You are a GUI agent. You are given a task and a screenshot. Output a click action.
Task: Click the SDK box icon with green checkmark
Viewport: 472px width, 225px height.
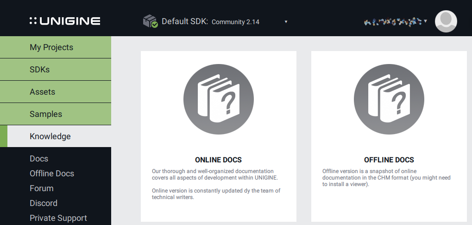point(150,21)
